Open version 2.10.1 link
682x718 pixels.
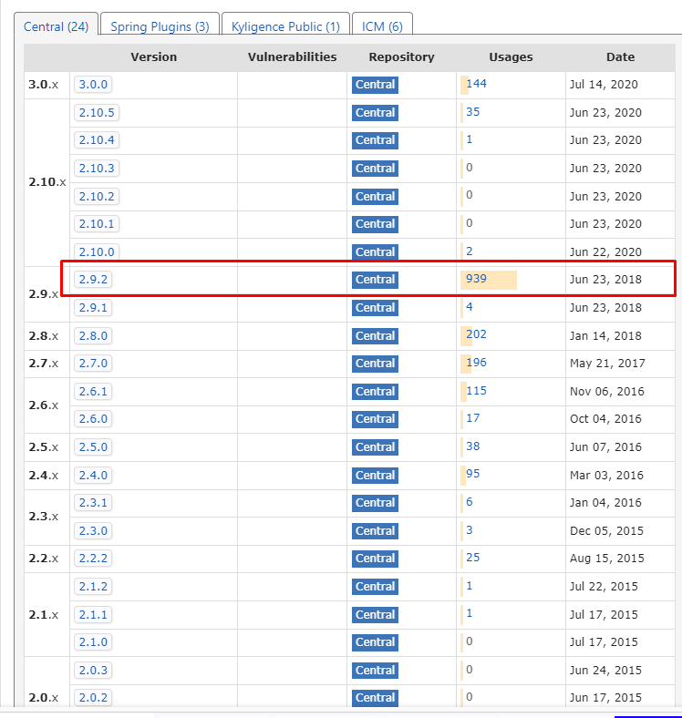point(97,224)
